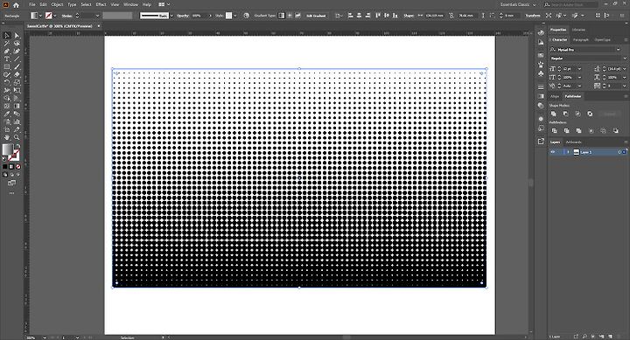Click Opacity link in control bar

click(x=182, y=16)
